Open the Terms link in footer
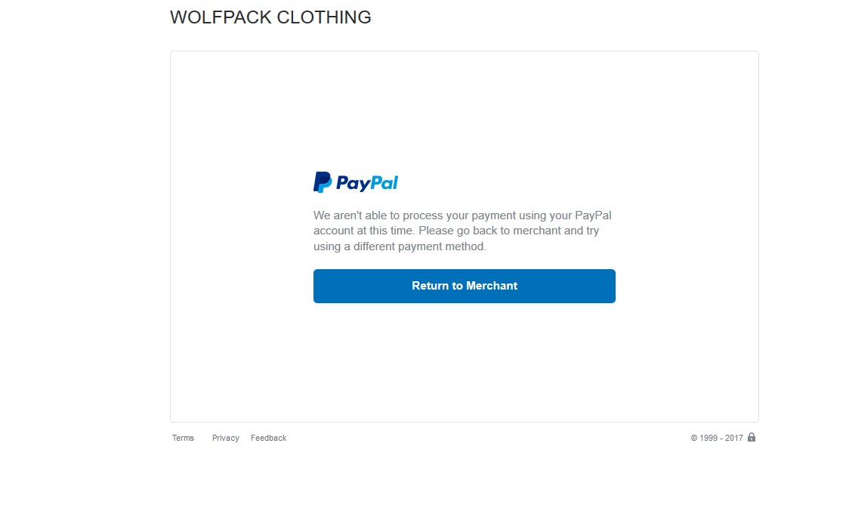849x530 pixels. pos(183,438)
